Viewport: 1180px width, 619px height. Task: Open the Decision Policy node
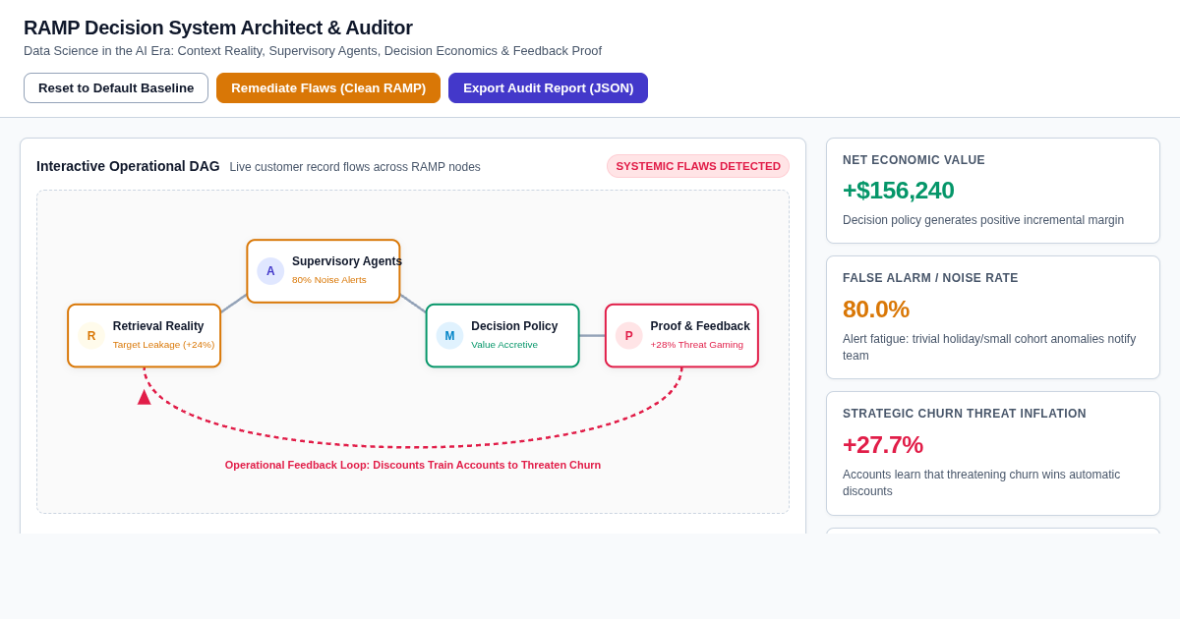[x=502, y=336]
